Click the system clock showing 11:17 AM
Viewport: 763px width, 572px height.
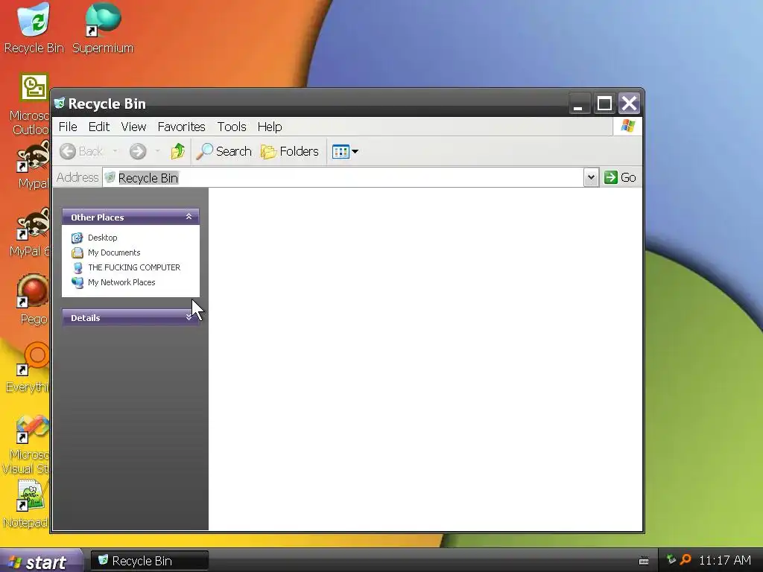pyautogui.click(x=725, y=560)
